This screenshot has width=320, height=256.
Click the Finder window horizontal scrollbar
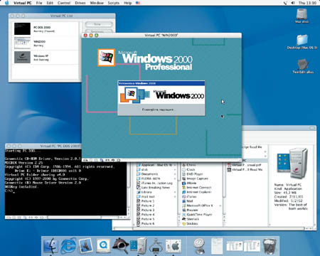point(208,228)
